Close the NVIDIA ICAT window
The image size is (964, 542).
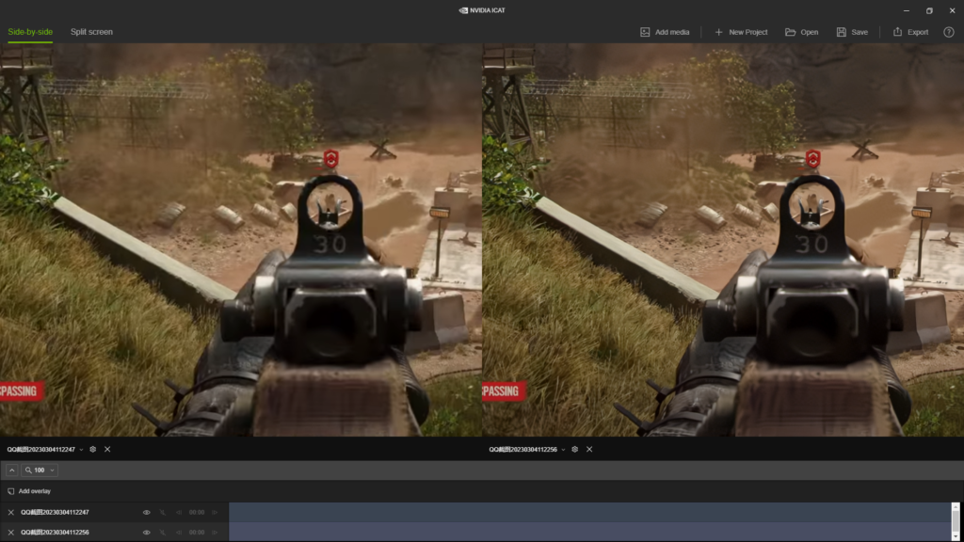[953, 10]
